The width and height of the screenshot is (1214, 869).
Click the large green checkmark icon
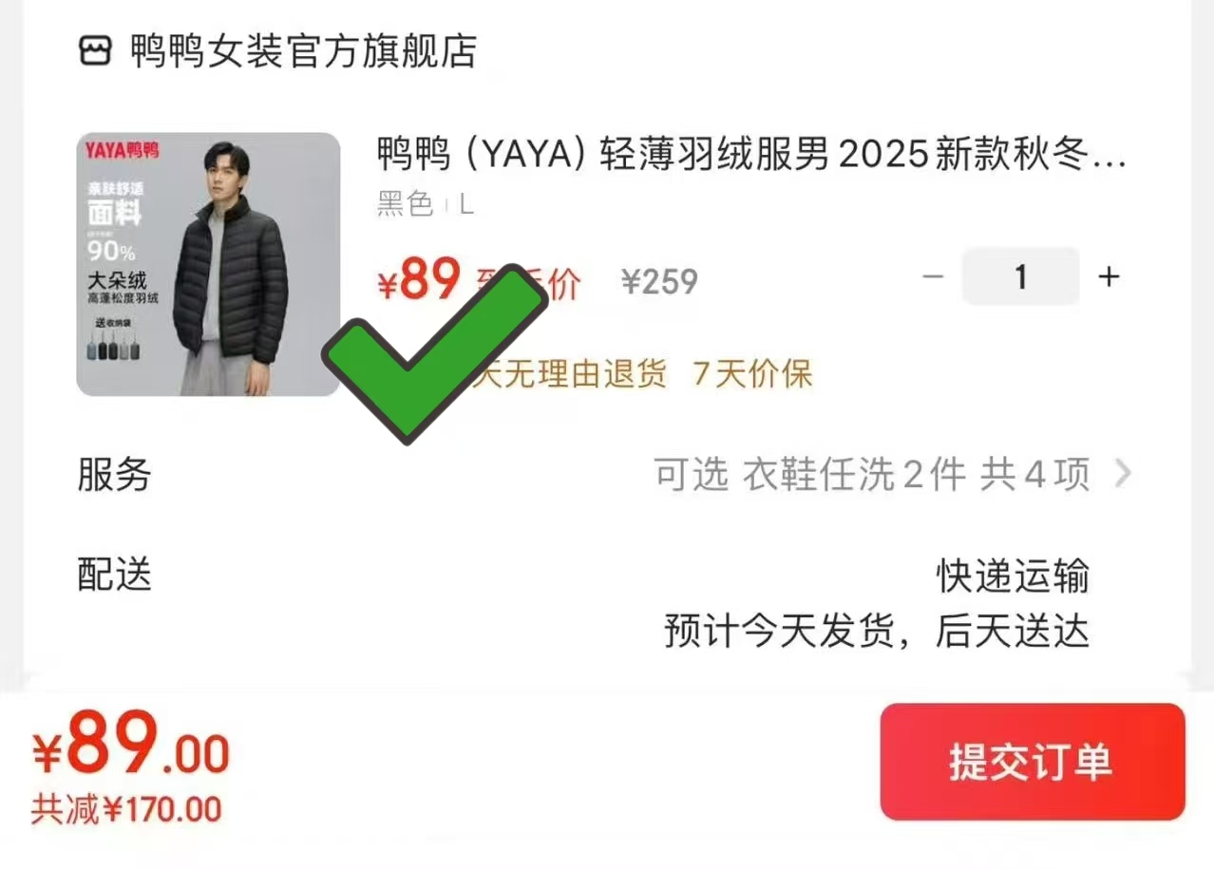point(437,351)
